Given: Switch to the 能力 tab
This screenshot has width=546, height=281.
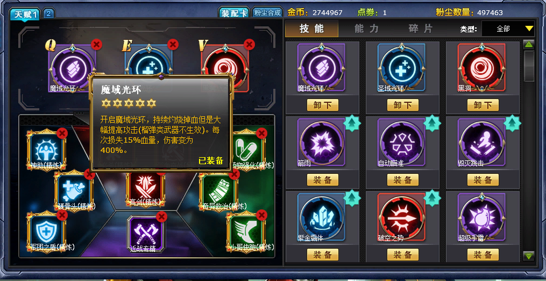Looking at the screenshot, I should click(366, 29).
